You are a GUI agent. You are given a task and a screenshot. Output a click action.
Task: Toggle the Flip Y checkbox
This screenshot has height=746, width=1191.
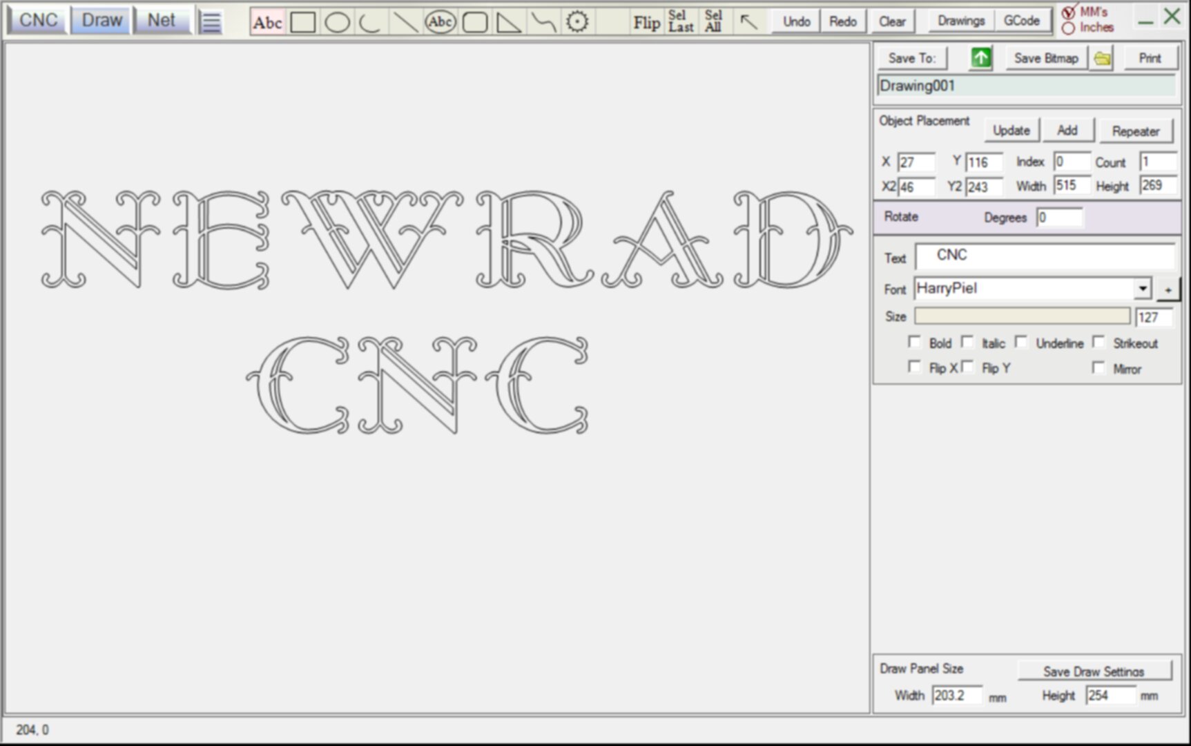click(967, 367)
